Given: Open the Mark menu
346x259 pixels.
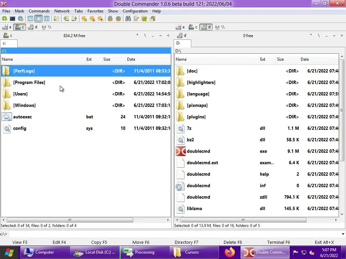Looking at the screenshot, I should [x=19, y=11].
